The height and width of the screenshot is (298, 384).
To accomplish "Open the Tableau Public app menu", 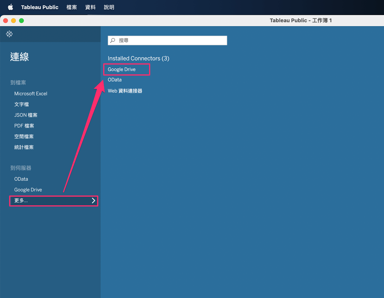I will [40, 7].
